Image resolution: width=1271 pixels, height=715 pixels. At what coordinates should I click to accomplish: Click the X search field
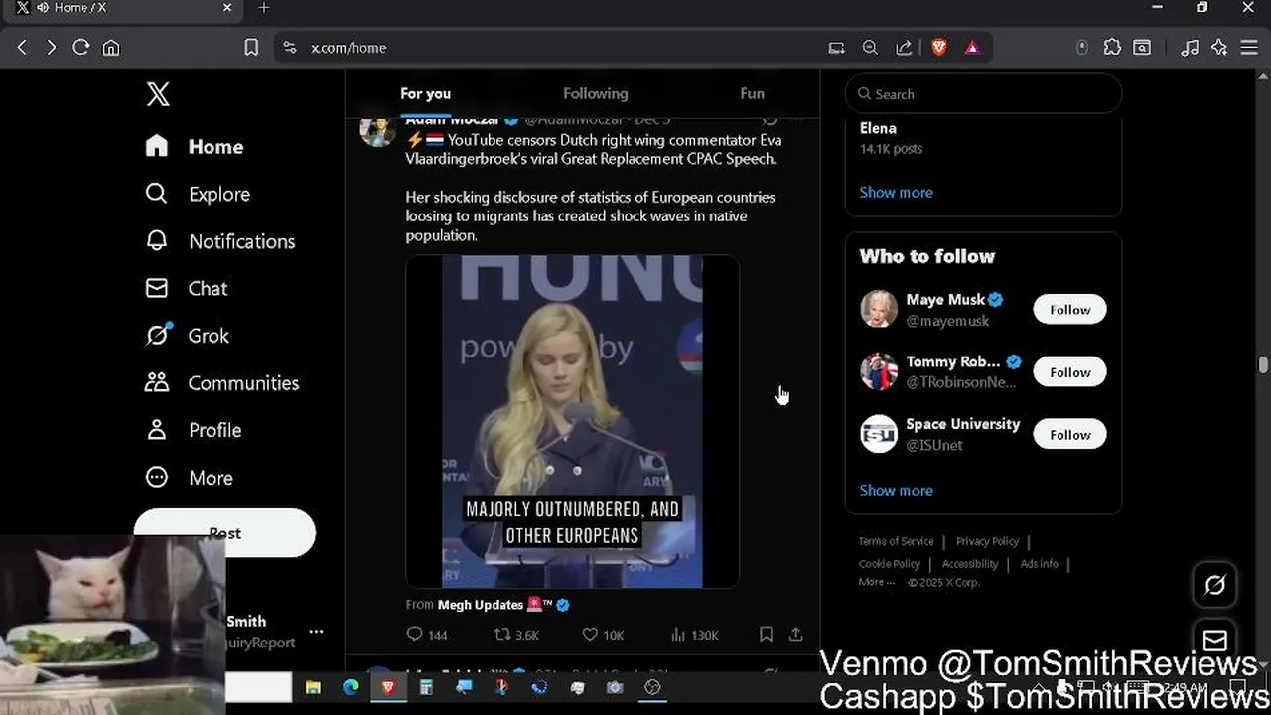983,94
